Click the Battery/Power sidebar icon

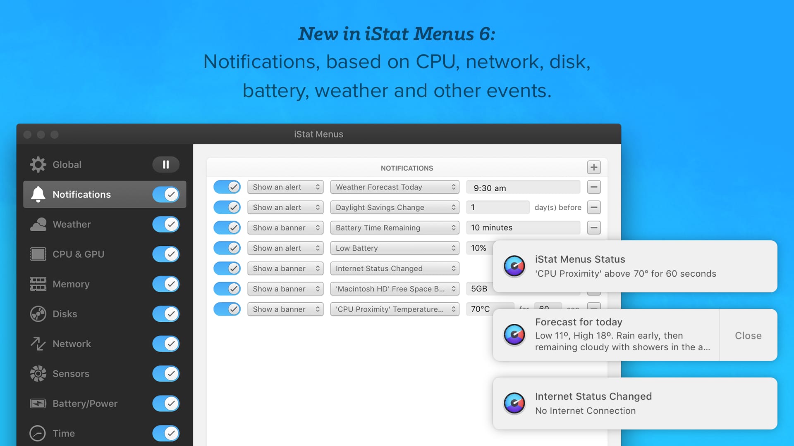(x=37, y=403)
